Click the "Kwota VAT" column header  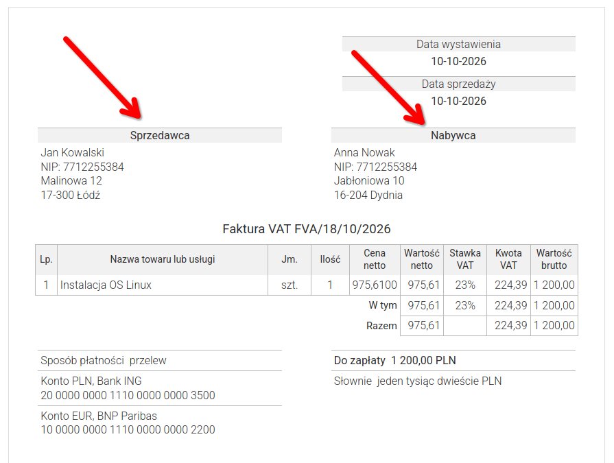[x=508, y=259]
